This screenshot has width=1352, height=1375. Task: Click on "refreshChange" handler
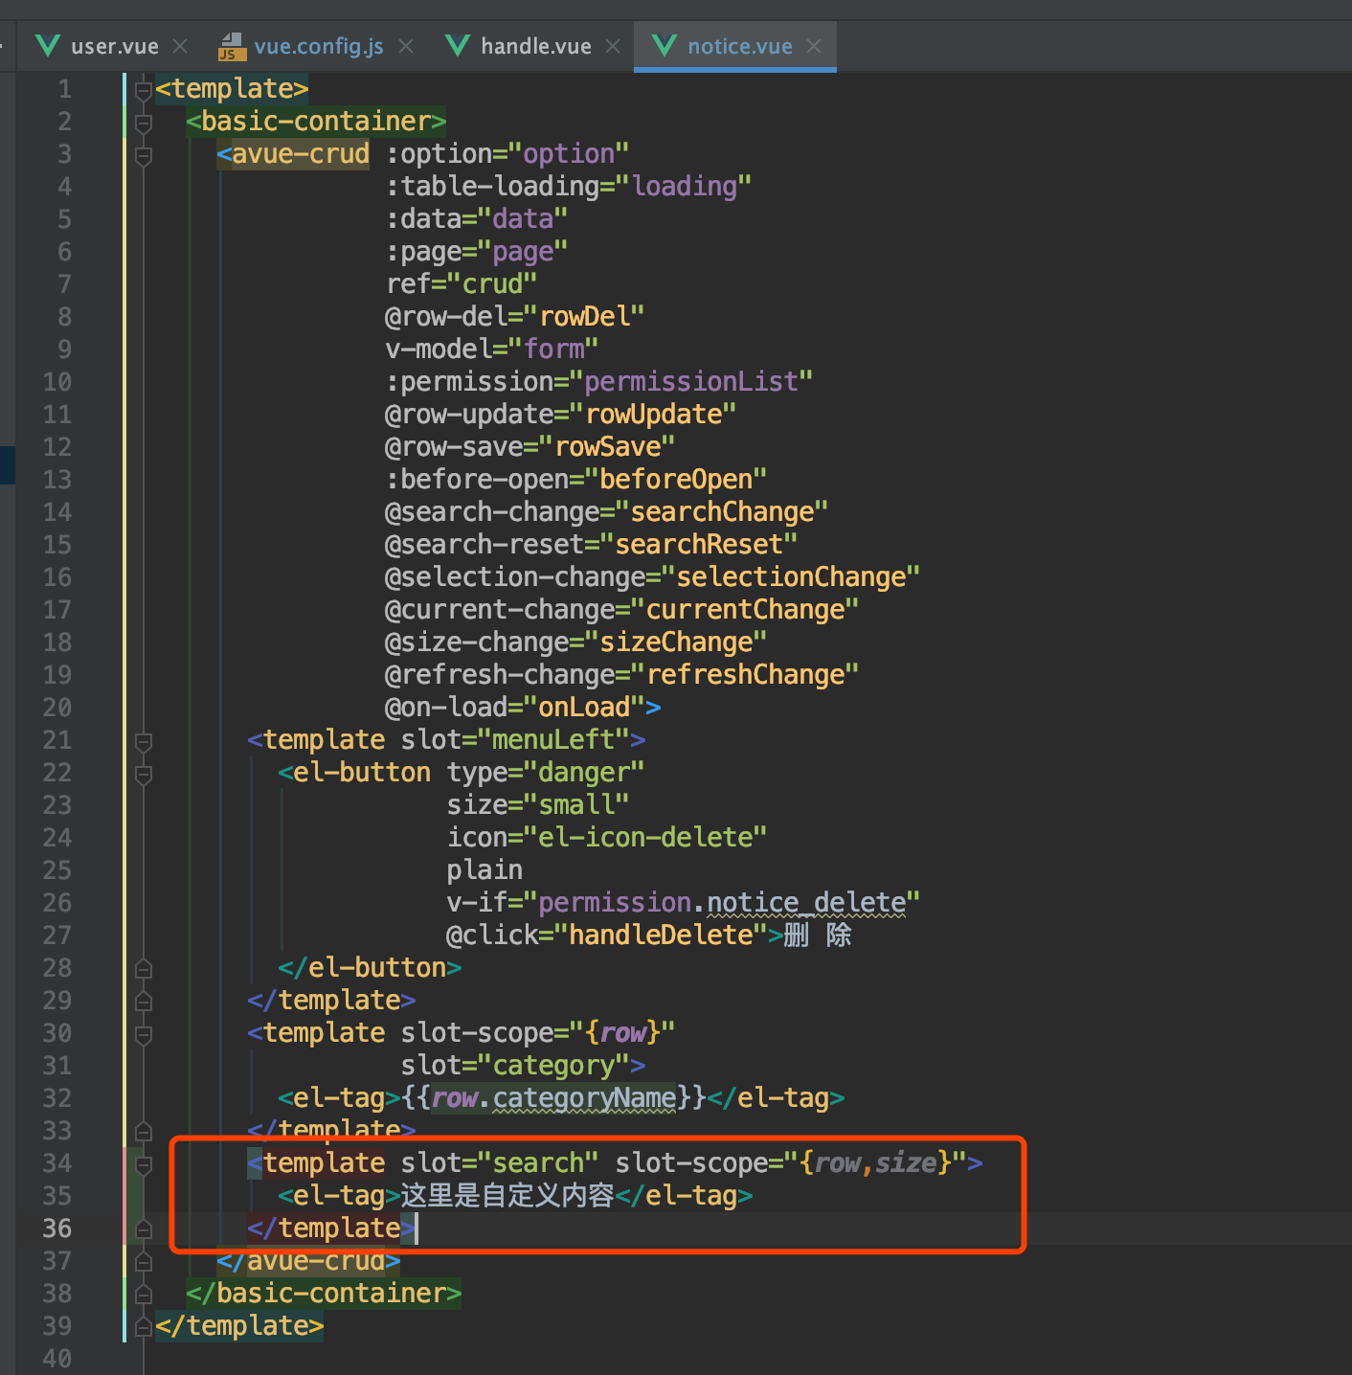745,675
